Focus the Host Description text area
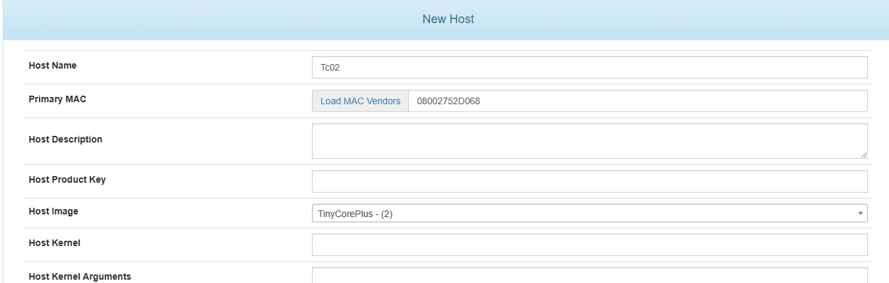 [x=590, y=141]
